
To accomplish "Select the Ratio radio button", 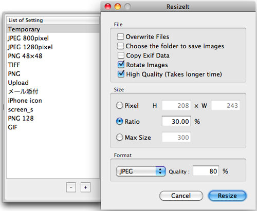I will pos(119,121).
